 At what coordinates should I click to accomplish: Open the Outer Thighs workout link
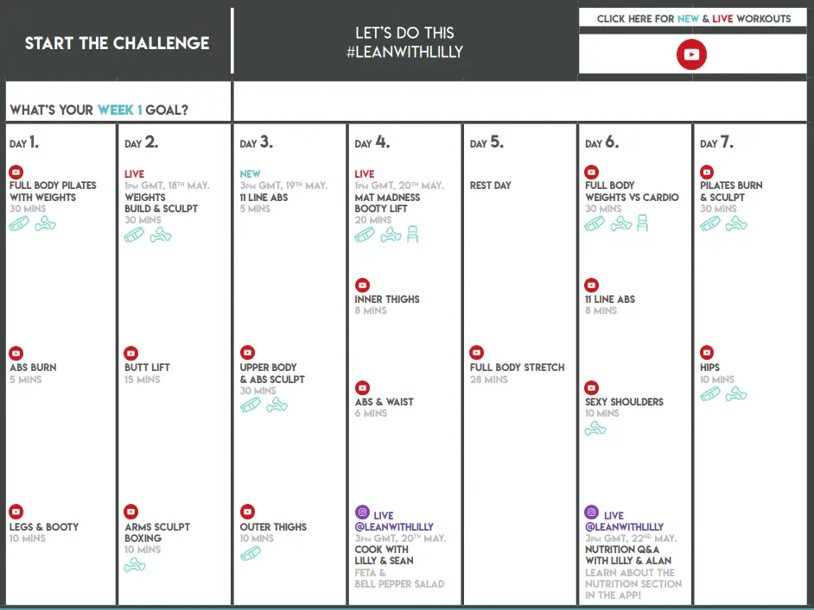click(x=273, y=527)
